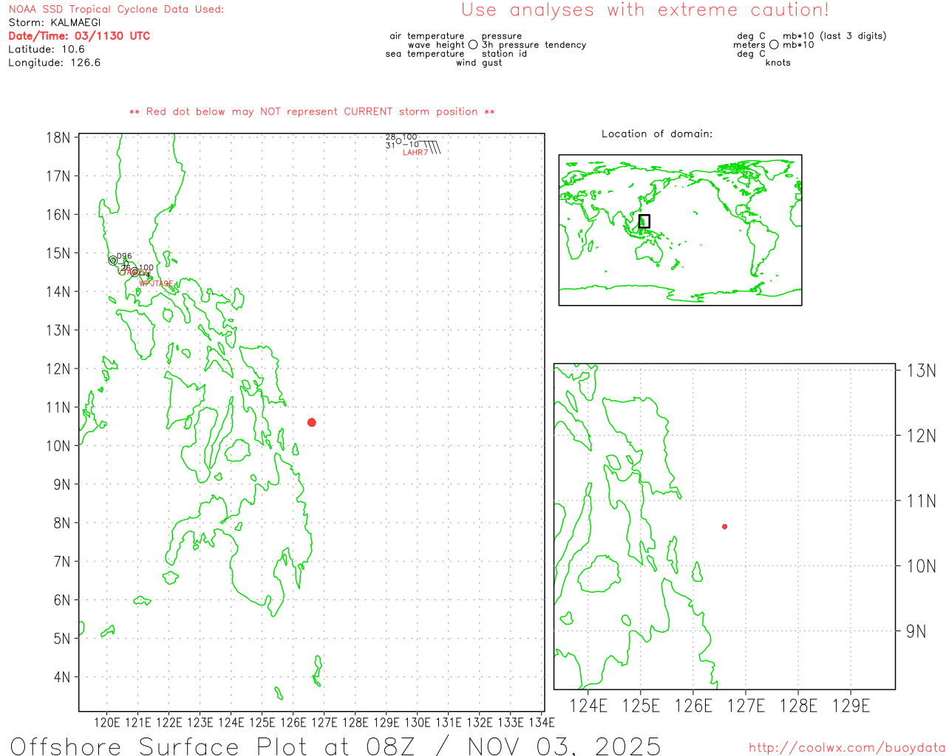Click the red LAHR7 station ID label
Screen dimensions: 946x756
point(415,153)
